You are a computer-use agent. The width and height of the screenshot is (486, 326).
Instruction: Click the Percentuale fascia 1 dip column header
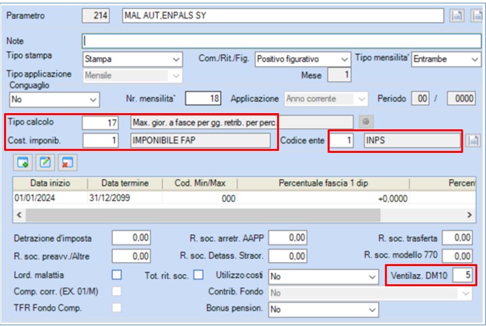(324, 183)
